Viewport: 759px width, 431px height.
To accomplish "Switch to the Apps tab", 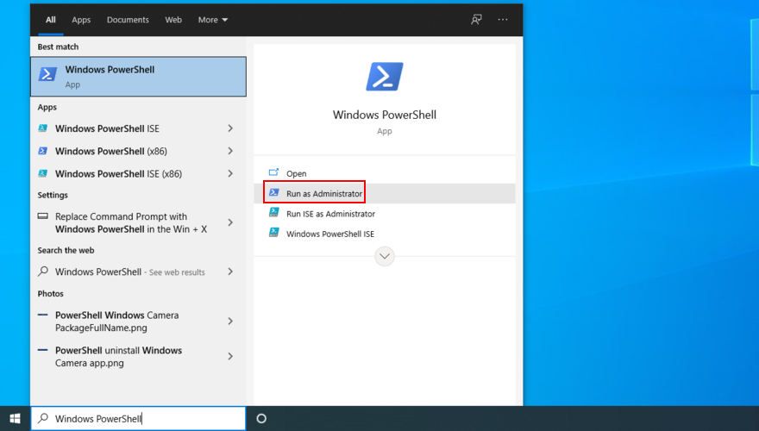I will click(x=81, y=20).
